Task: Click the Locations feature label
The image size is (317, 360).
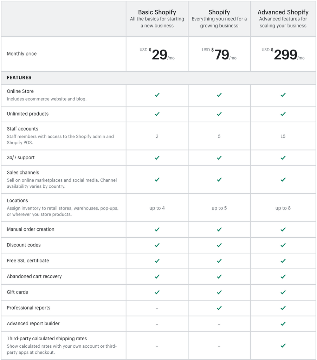Action: pyautogui.click(x=18, y=200)
